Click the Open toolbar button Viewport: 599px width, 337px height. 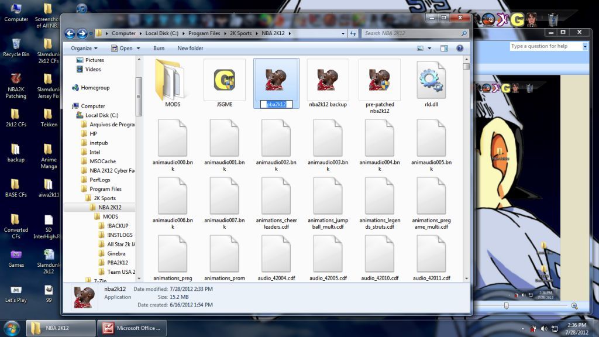[122, 48]
